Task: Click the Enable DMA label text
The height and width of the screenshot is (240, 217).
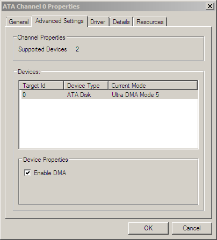Action: 50,173
